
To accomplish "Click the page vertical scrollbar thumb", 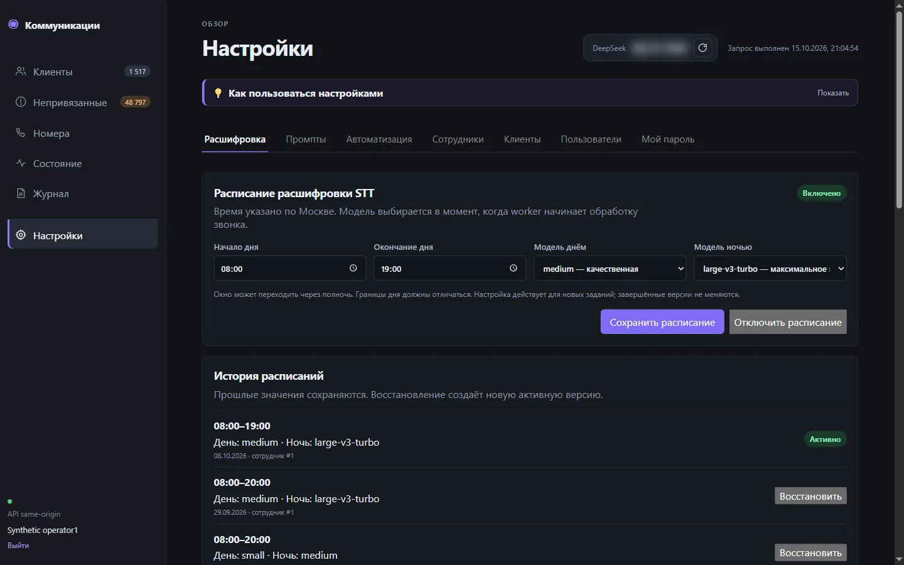I will [x=899, y=110].
